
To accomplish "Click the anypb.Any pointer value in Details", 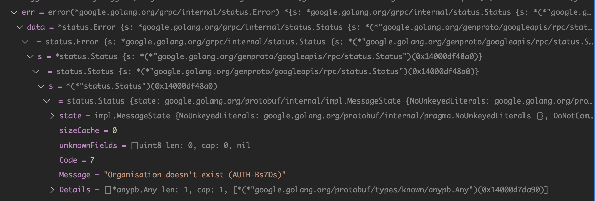I will [391, 190].
